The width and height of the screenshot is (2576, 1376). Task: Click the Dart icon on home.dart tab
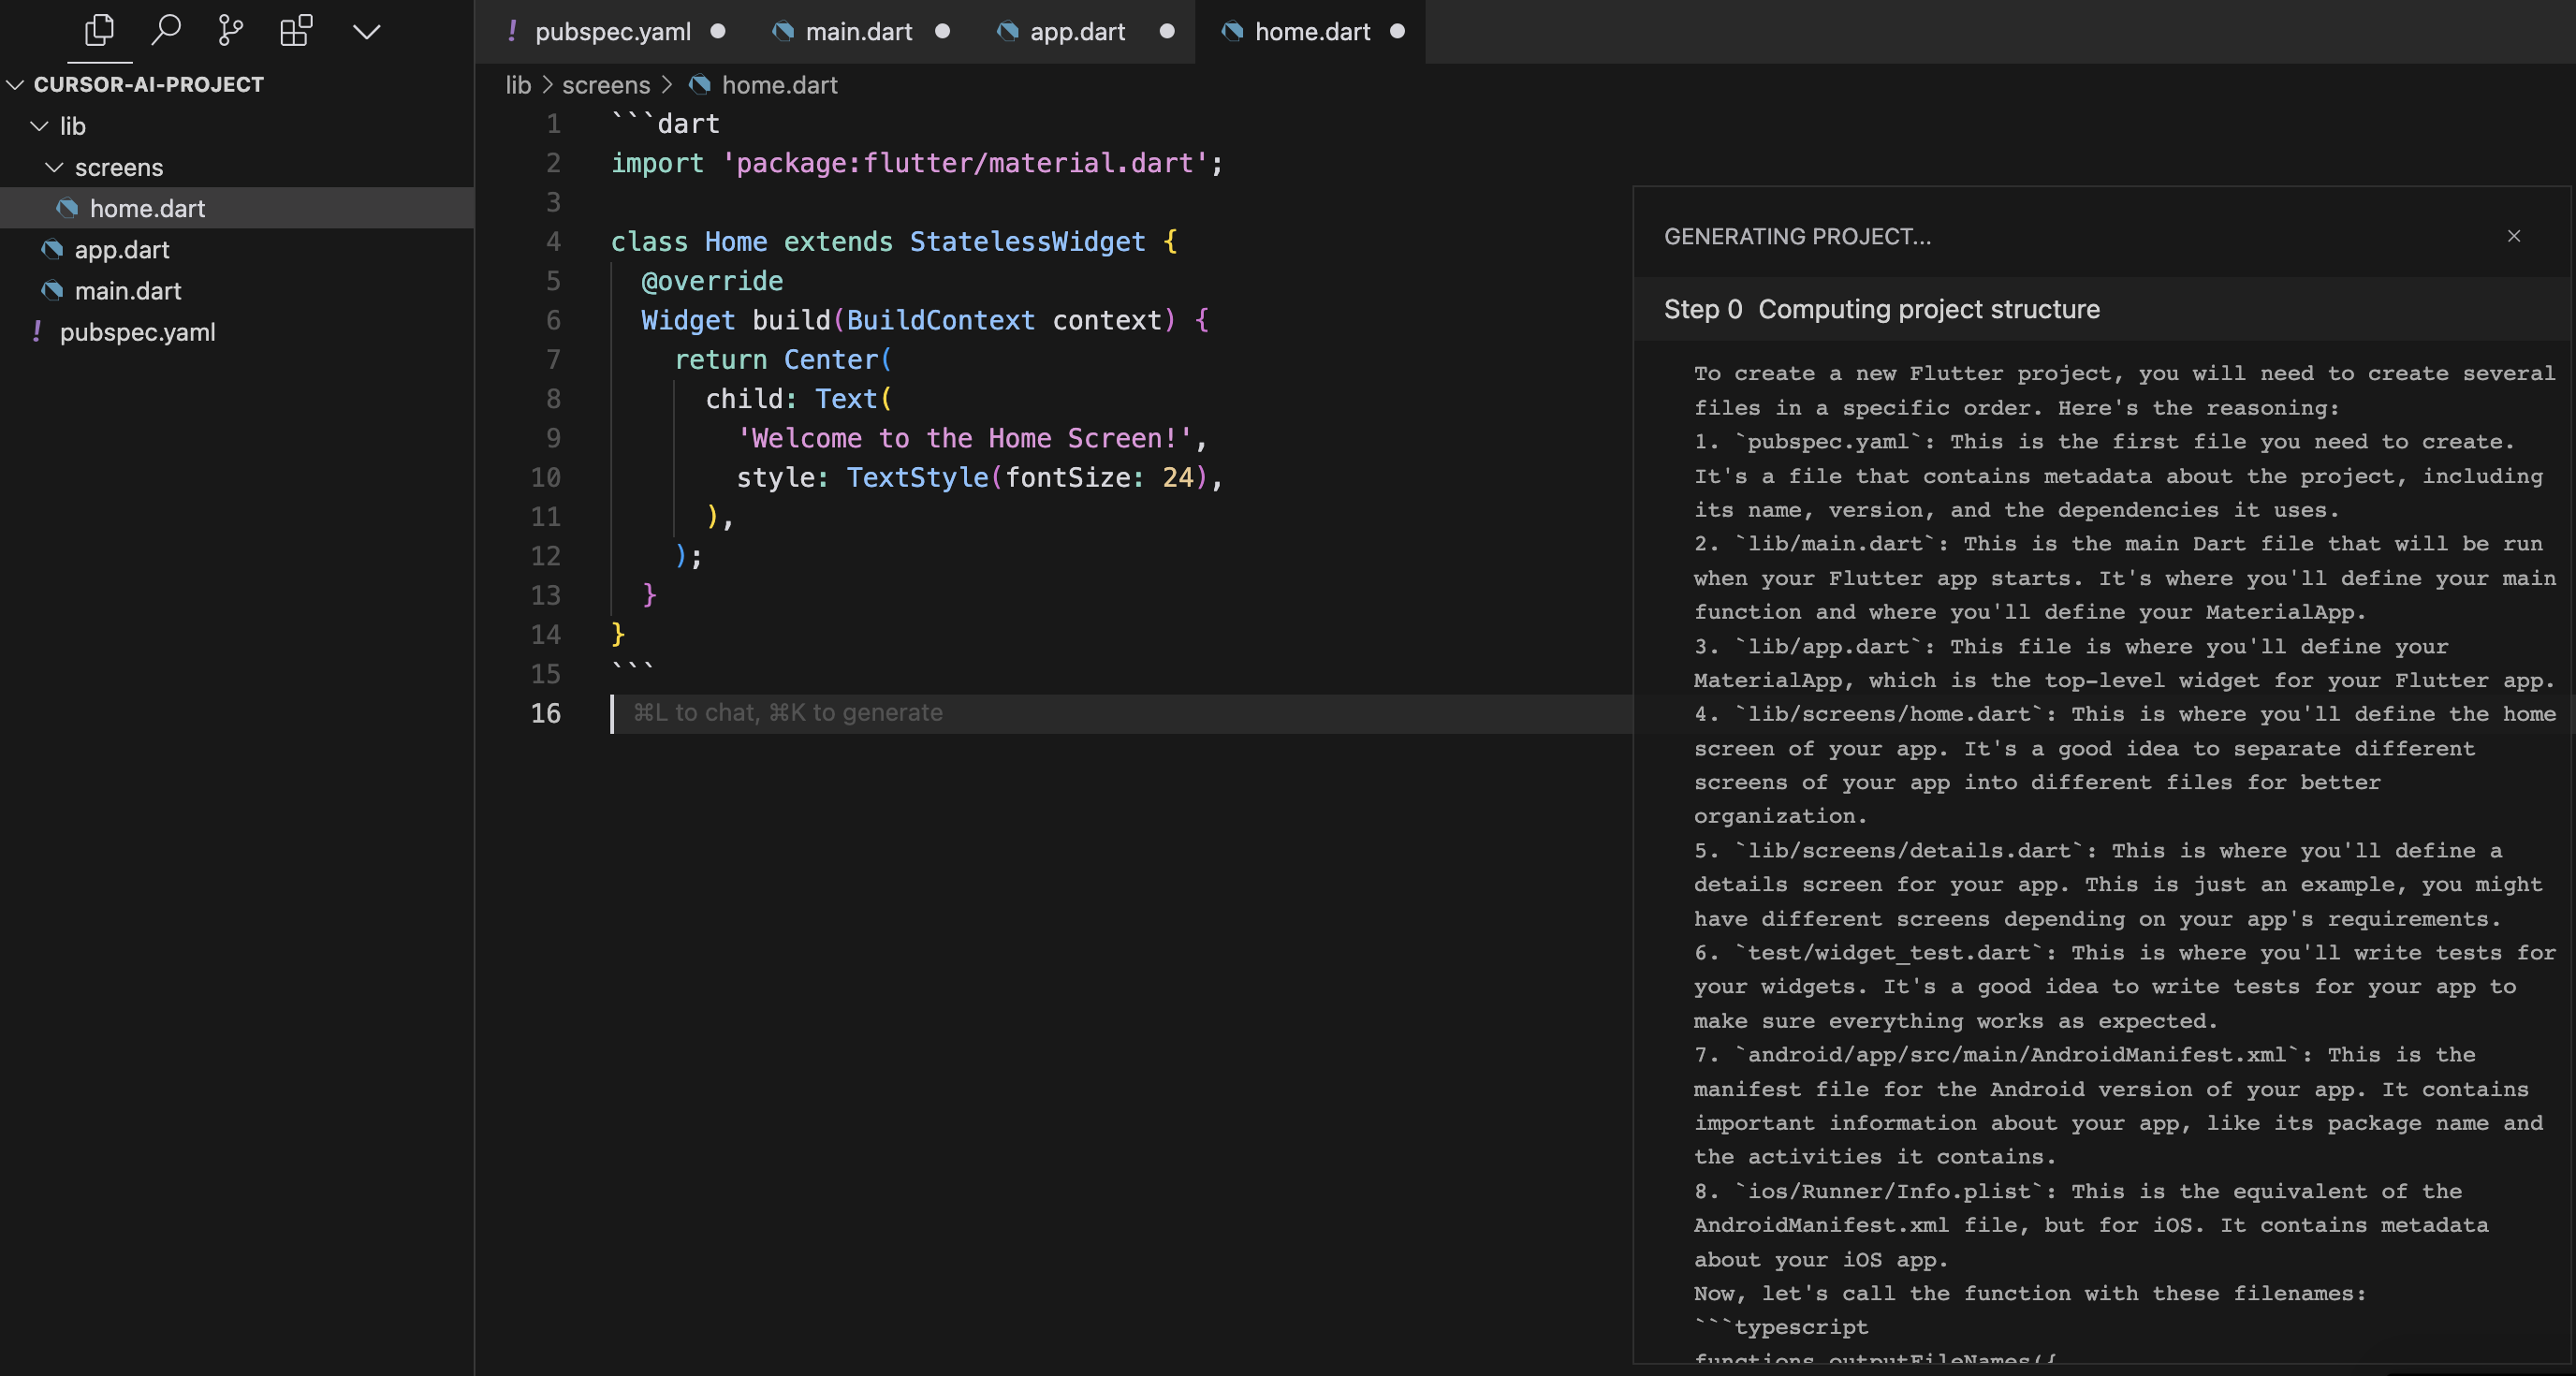(1232, 32)
